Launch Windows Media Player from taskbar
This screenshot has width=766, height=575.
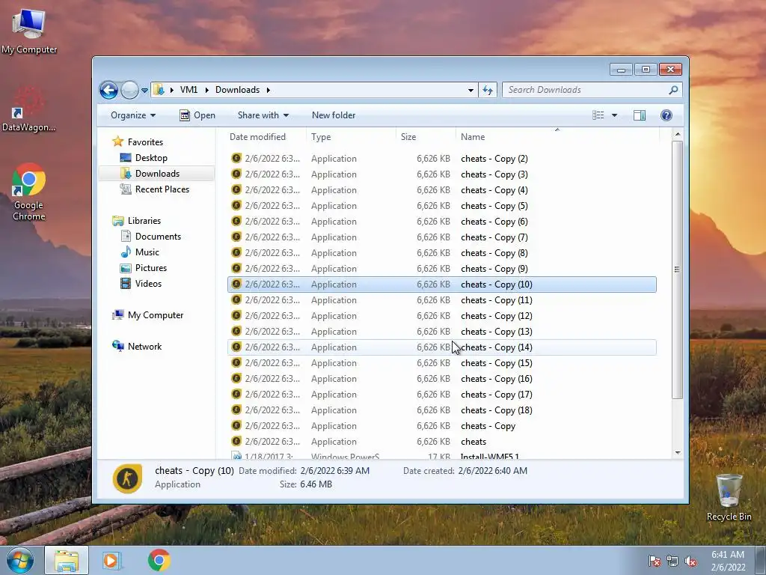pyautogui.click(x=111, y=560)
